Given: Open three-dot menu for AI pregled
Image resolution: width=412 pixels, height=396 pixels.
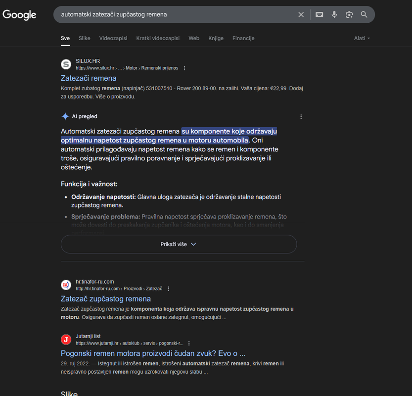Looking at the screenshot, I should 301,116.
